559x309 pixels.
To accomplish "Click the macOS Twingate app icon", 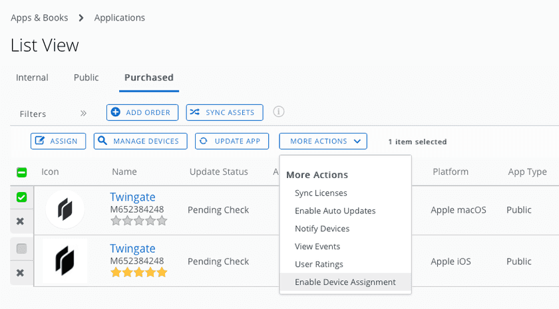I will click(x=65, y=210).
